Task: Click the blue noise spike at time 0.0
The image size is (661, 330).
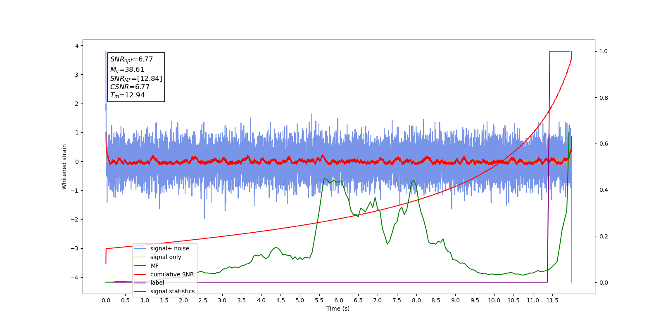Action: tap(106, 80)
